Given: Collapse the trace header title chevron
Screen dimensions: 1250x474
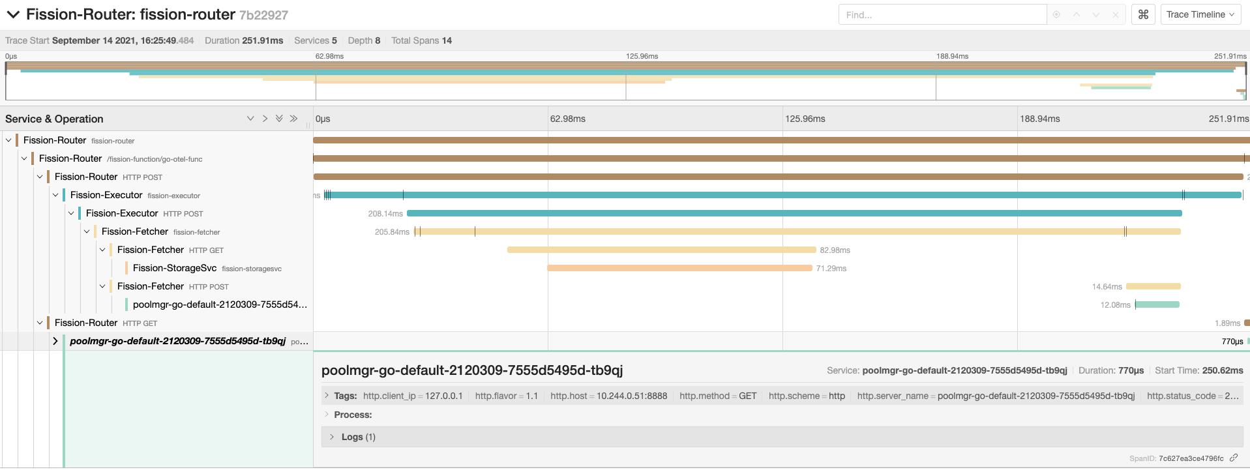Looking at the screenshot, I should (13, 14).
